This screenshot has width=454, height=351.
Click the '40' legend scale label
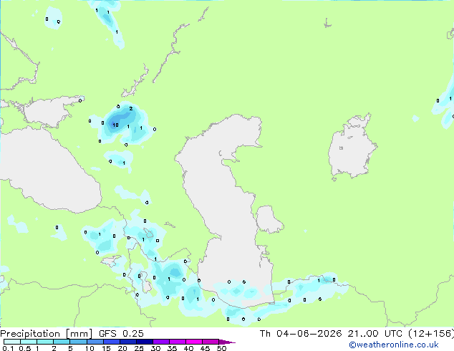tap(188, 348)
